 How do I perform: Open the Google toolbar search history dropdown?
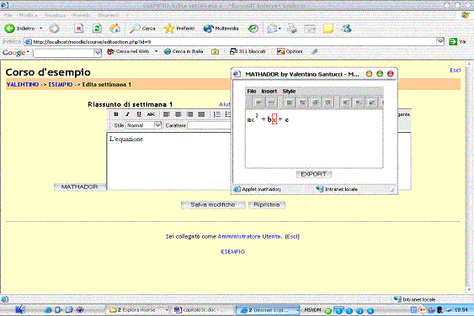point(98,53)
